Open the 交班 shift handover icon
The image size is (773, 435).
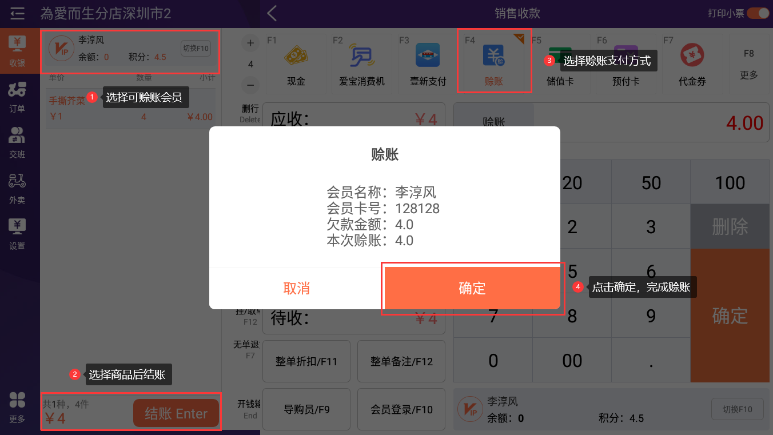click(17, 142)
